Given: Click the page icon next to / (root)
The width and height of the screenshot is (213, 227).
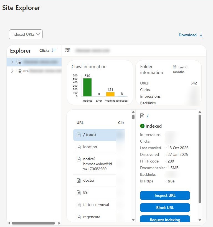Looking at the screenshot, I should tap(78, 135).
